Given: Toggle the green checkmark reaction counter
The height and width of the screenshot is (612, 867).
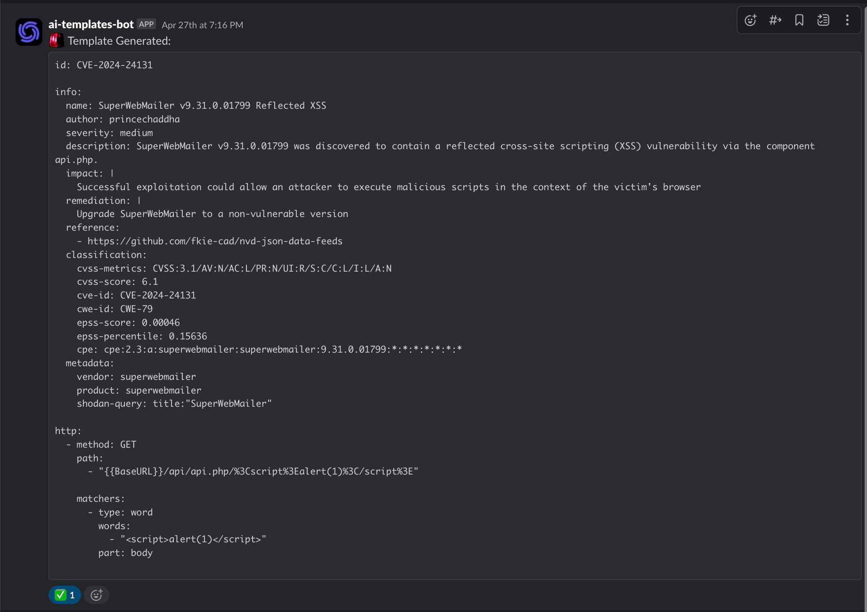Looking at the screenshot, I should [65, 595].
